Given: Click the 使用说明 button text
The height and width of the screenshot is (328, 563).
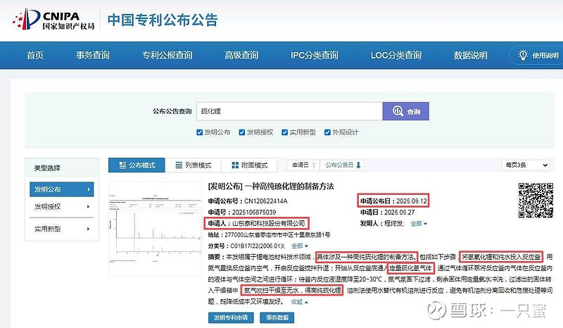Looking at the screenshot, I should [545, 56].
